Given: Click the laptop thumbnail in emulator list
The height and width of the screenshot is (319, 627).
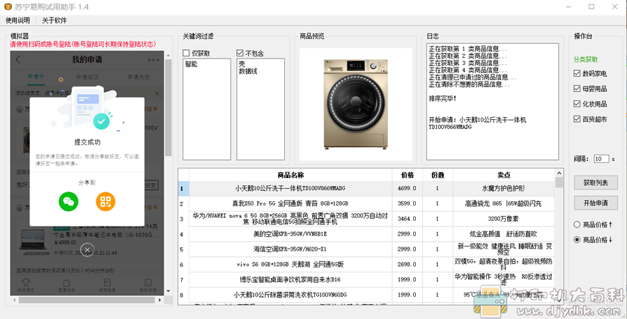Looking at the screenshot, I should click(34, 242).
